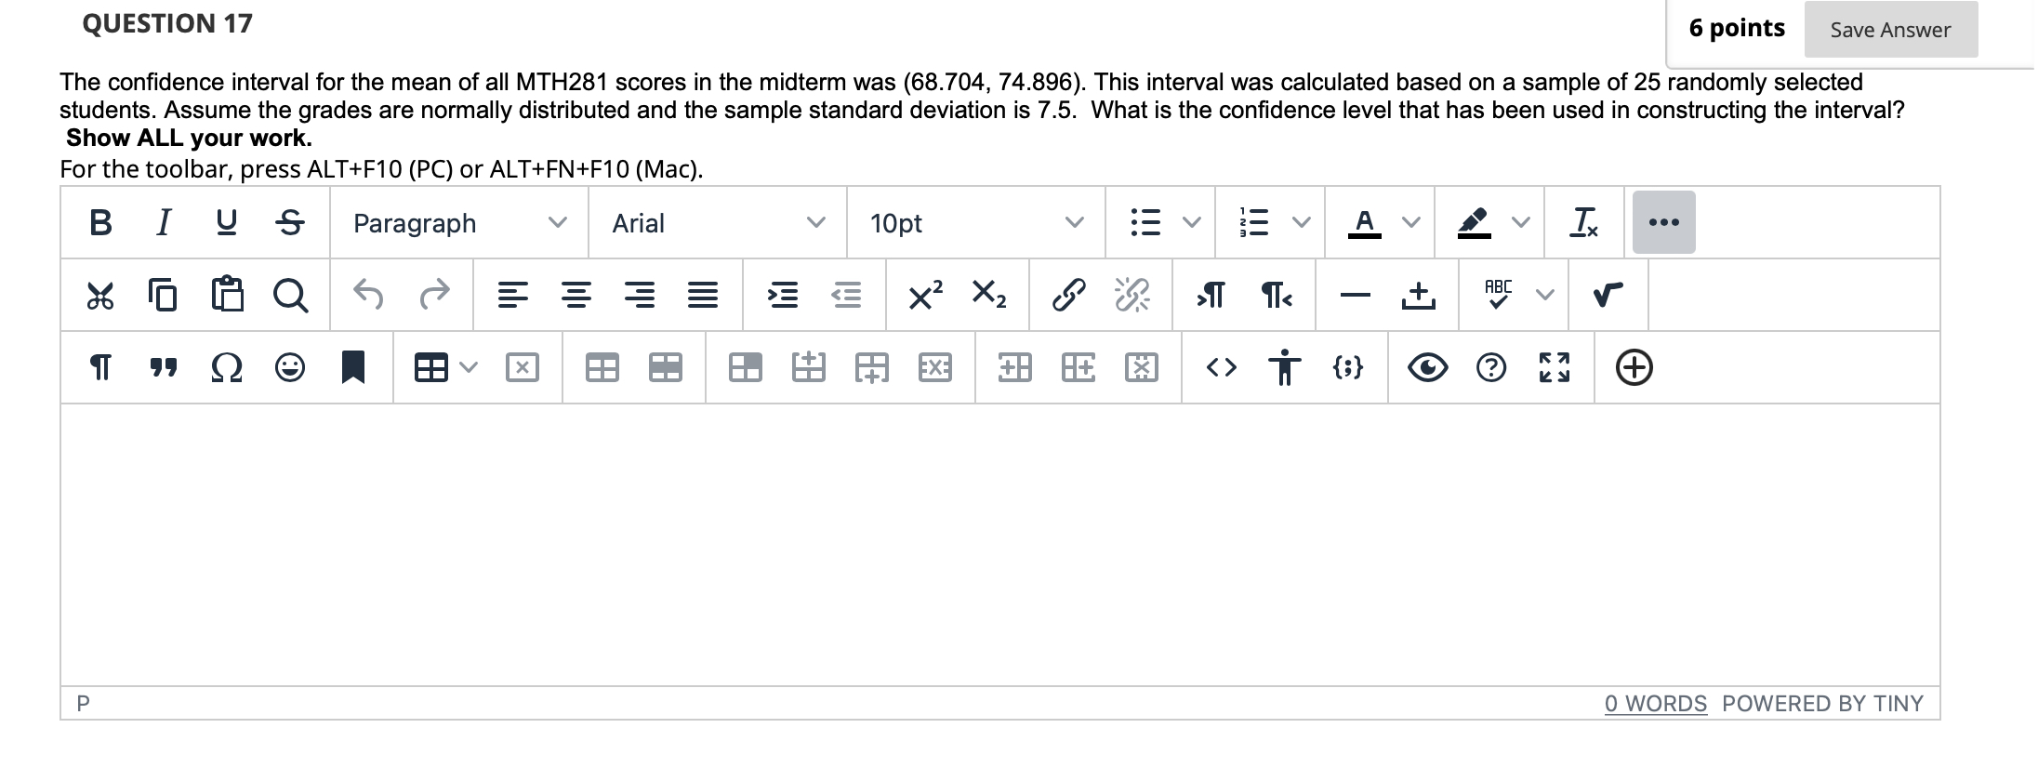Set left-to-right text direction

tap(1211, 296)
